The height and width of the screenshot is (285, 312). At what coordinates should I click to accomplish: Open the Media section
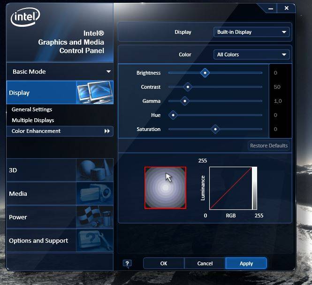pos(60,193)
